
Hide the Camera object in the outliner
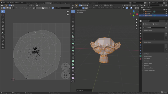166,11
